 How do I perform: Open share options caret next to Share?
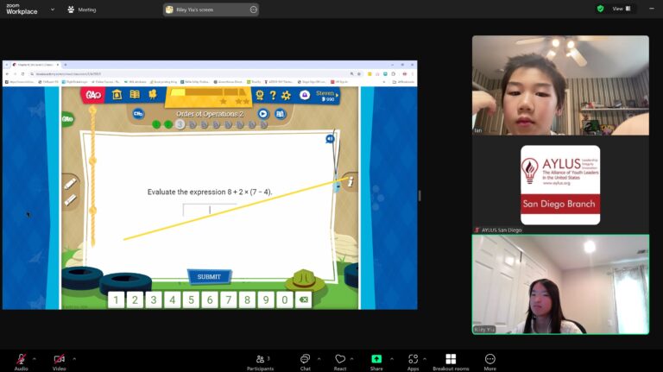(392, 359)
